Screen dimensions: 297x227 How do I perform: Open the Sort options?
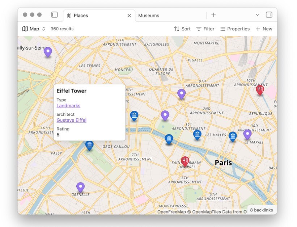pyautogui.click(x=182, y=29)
